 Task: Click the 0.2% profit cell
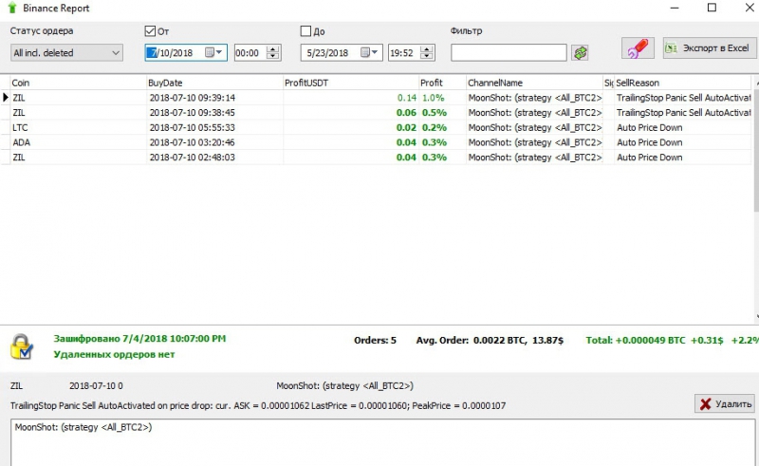click(x=435, y=127)
